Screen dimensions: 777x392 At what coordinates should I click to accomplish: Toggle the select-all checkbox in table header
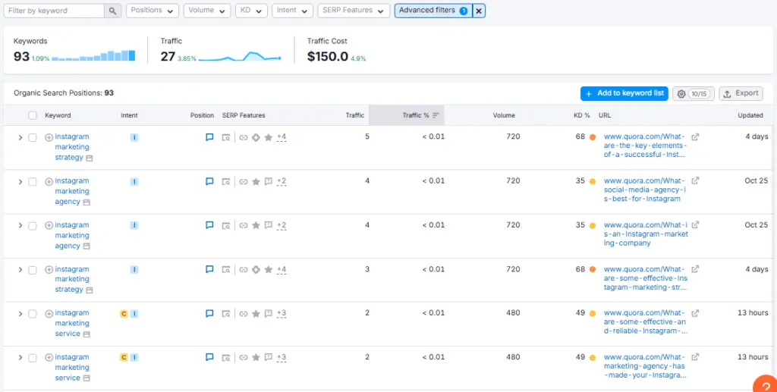coord(33,115)
